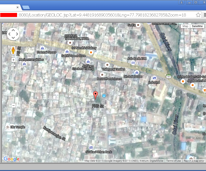The height and width of the screenshot is (171, 206).
Task: Select the Dhubai Bazaar marker icon
Action: pyautogui.click(x=137, y=72)
